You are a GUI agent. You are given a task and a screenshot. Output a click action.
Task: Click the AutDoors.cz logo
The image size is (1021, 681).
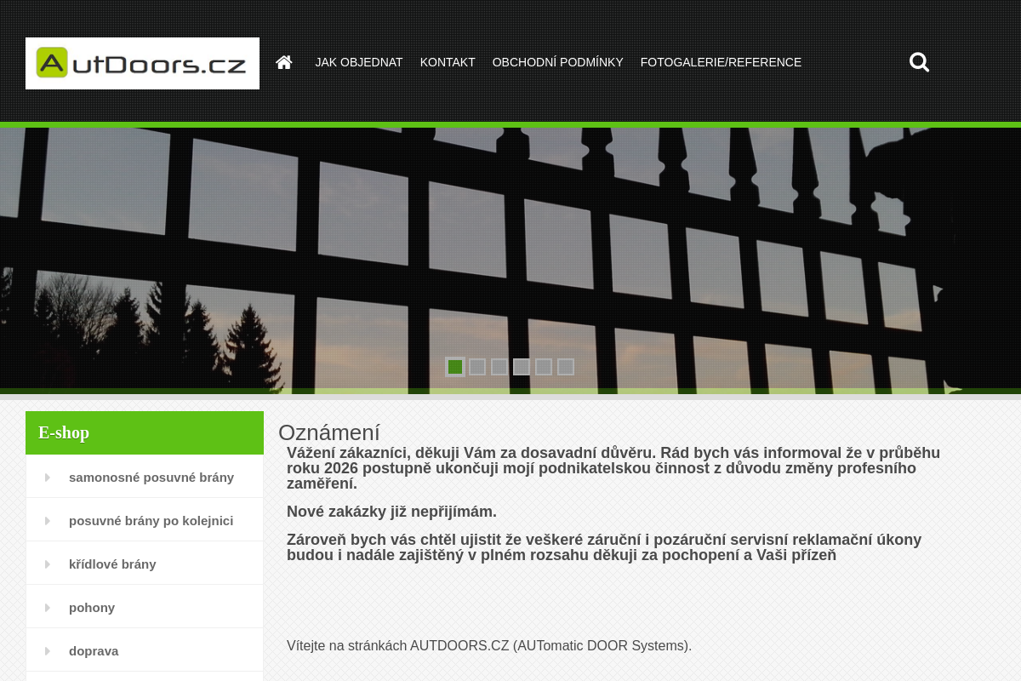(142, 63)
